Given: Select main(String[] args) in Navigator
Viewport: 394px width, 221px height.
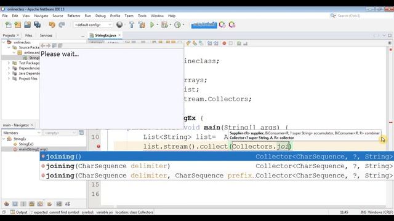Looking at the screenshot, I should [33, 149].
